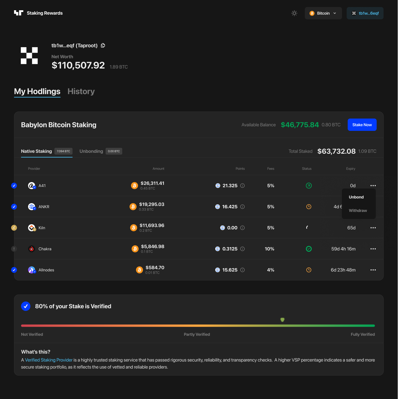Show points info for Chakra's 0.3125
398x399 pixels.
coord(242,249)
